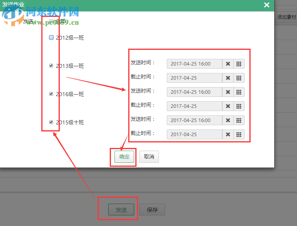Uncheck the 2016级一班 checkbox
Image resolution: width=297 pixels, height=226 pixels.
pos(51,94)
